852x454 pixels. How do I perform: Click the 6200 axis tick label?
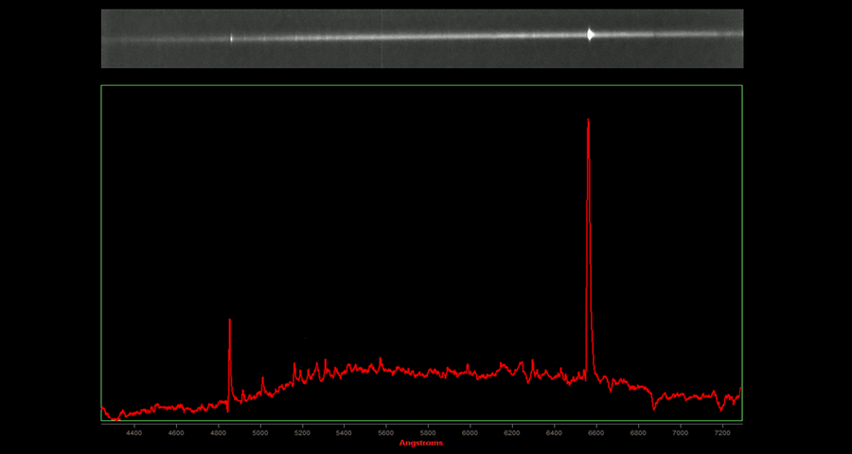[512, 433]
